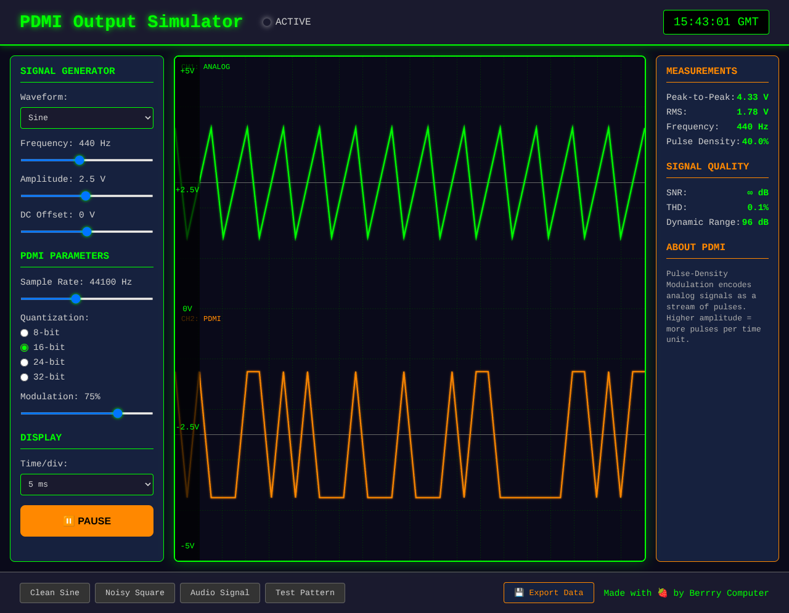Load the Clean Sine preset
Viewport: 789px width, 613px height.
tap(55, 593)
